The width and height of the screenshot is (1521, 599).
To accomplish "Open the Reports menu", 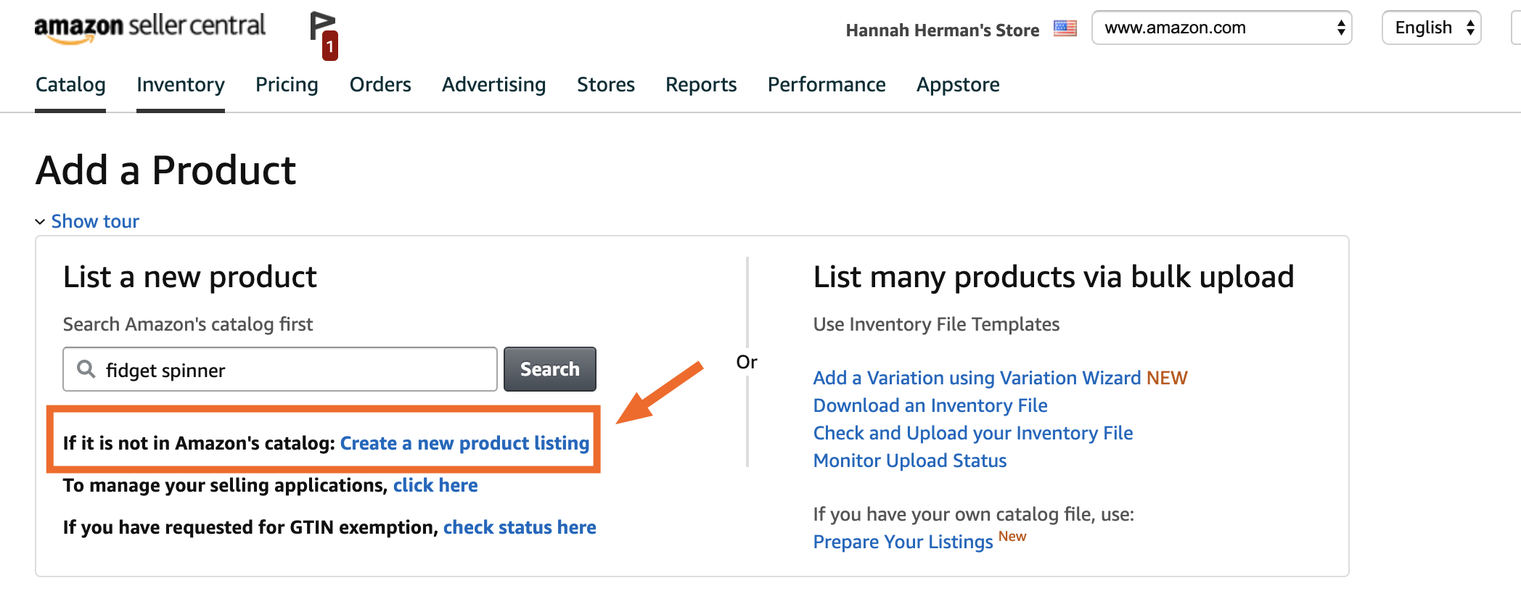I will coord(701,85).
